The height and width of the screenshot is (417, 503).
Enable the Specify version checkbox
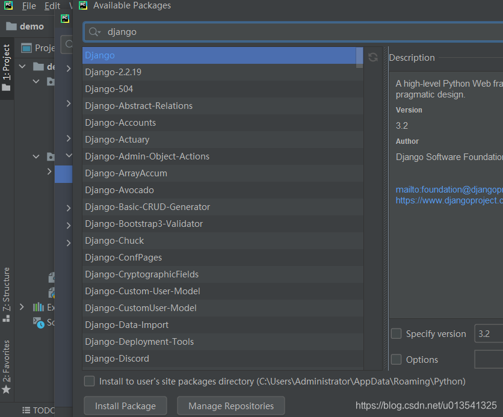[x=396, y=333]
